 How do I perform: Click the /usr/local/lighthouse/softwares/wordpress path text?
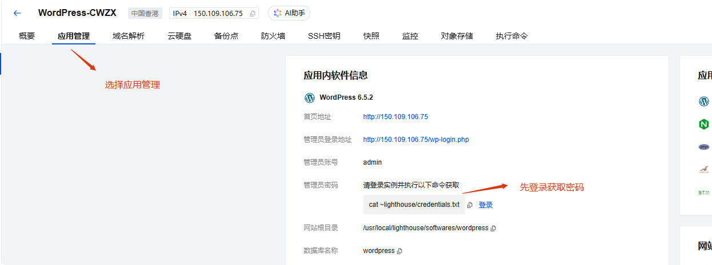point(426,228)
